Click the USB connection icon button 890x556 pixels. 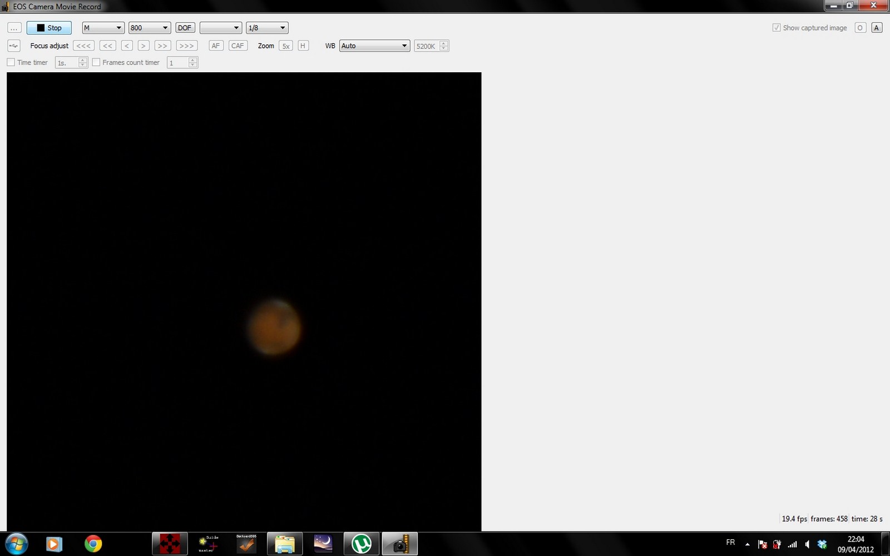tap(14, 46)
